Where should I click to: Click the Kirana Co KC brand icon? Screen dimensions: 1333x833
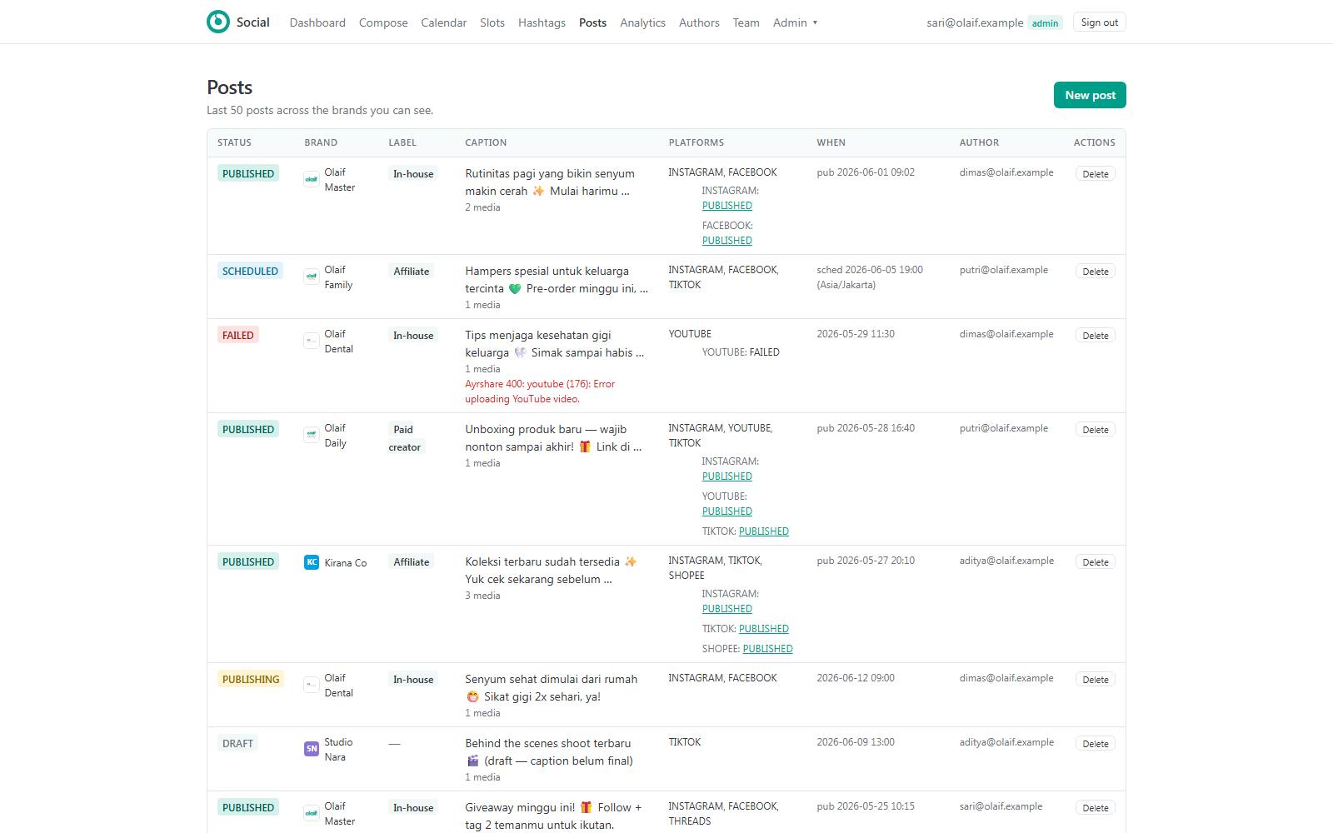[312, 562]
